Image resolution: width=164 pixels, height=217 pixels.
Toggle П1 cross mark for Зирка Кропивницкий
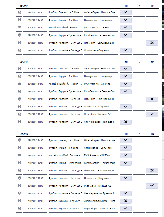(x=126, y=201)
